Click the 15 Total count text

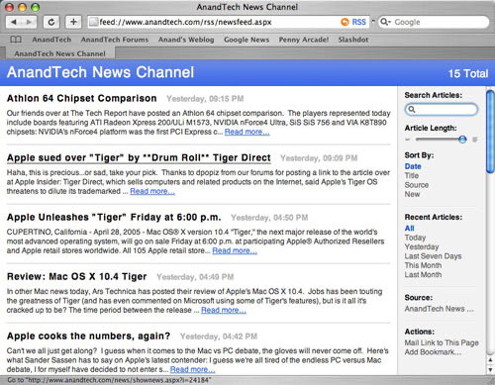[x=468, y=73]
